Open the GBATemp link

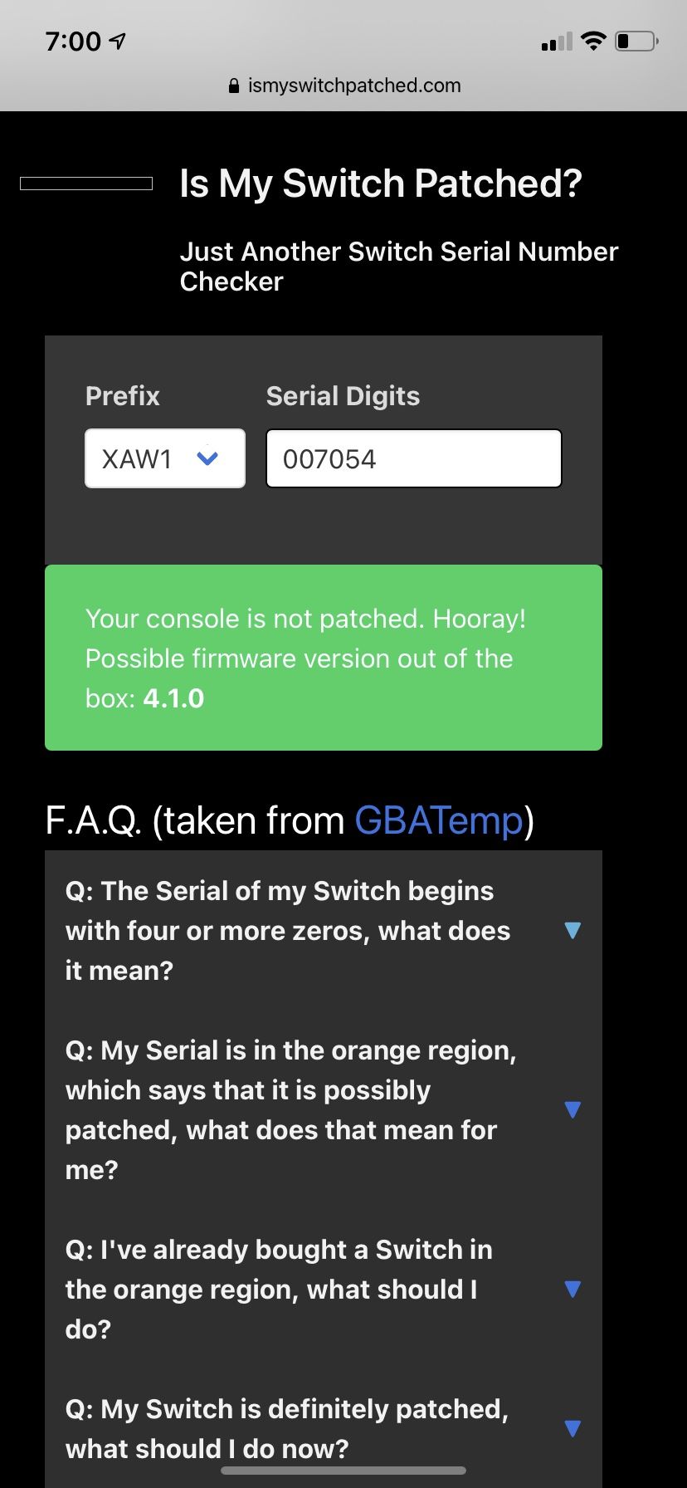click(439, 820)
